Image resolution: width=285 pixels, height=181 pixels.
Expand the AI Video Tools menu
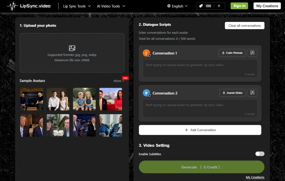[111, 6]
